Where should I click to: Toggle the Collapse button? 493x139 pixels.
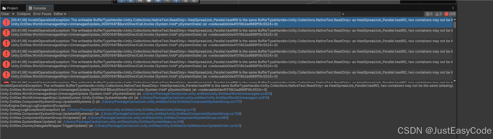click(x=24, y=14)
